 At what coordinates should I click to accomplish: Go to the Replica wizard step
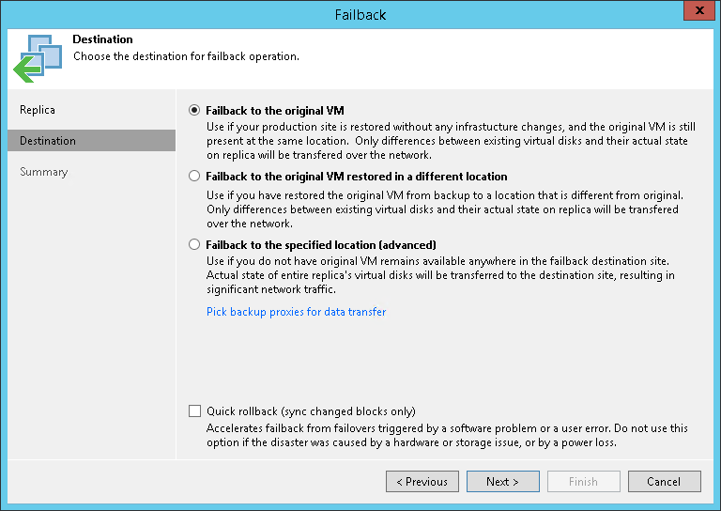point(38,110)
